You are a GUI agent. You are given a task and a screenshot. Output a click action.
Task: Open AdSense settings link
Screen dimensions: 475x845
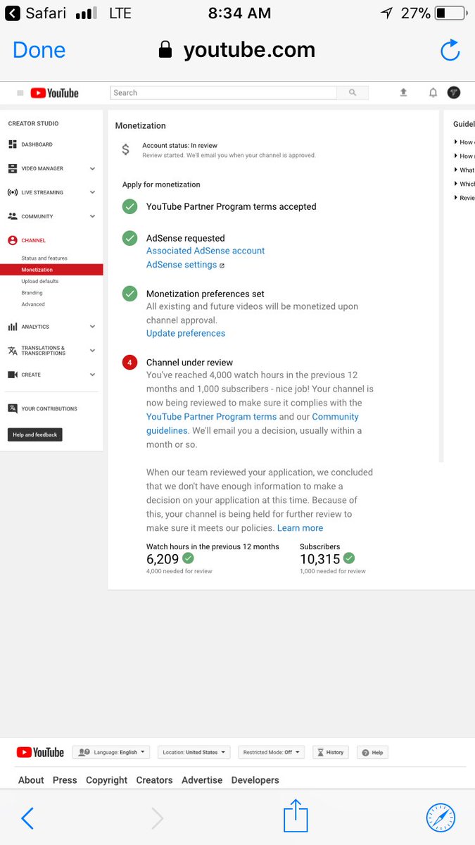[182, 265]
